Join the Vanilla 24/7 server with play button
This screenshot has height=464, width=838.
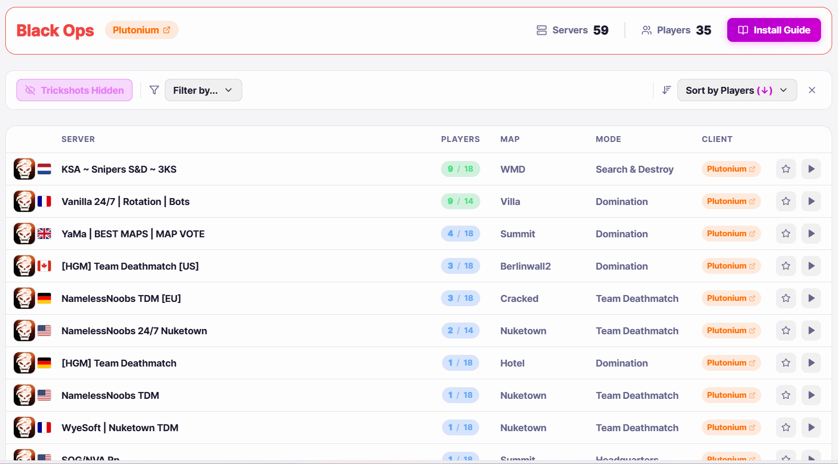point(811,201)
